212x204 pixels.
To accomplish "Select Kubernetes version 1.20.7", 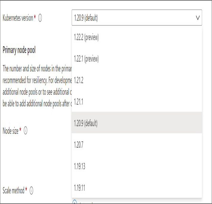I will tap(137, 144).
